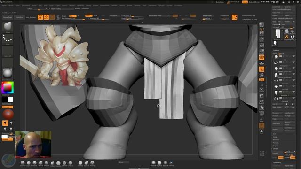Screen dimensions: 301x169
Task: Select the Standard brush at bottom shelf
Action: [x=23, y=163]
